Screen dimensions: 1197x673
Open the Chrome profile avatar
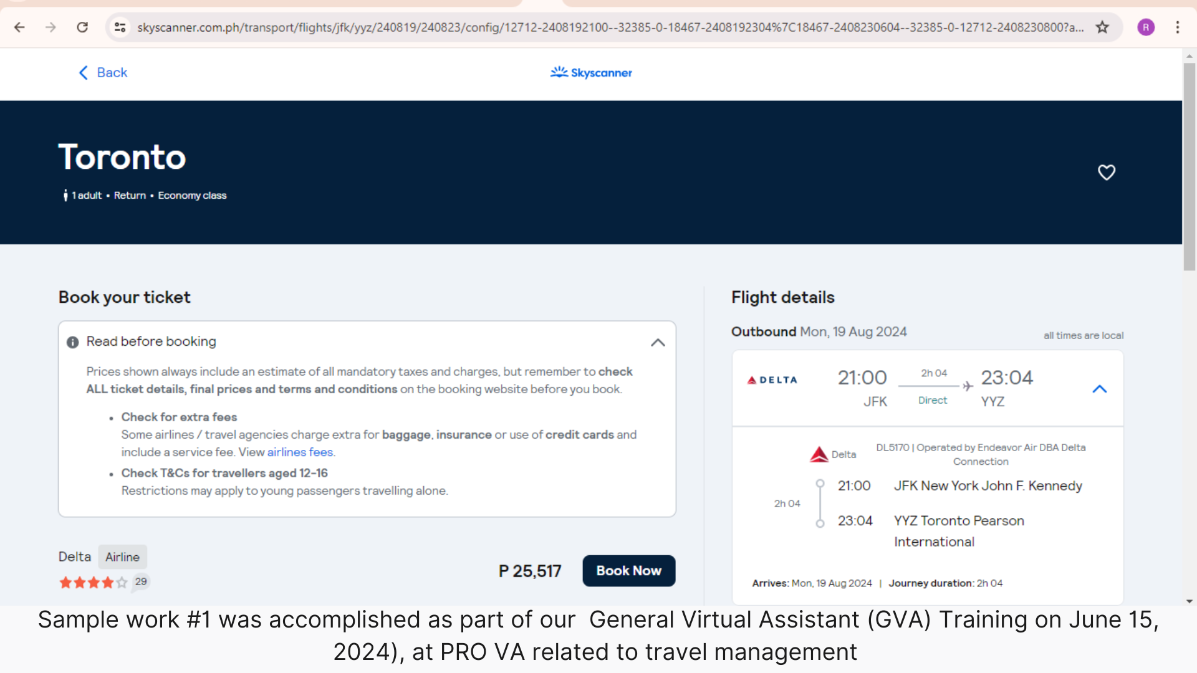click(1146, 27)
